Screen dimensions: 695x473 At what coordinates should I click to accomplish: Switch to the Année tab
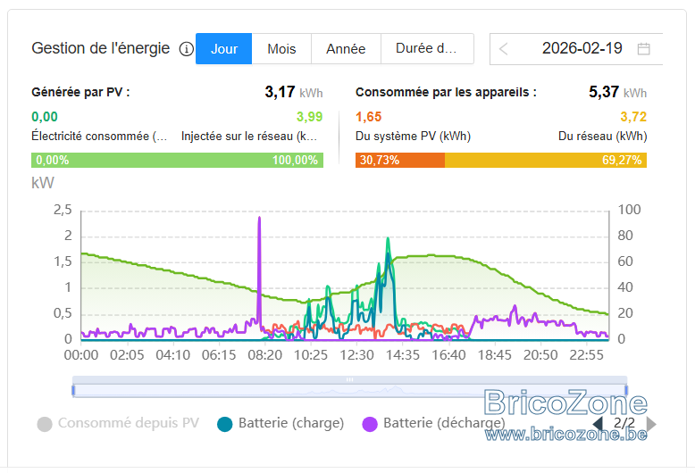coord(346,49)
